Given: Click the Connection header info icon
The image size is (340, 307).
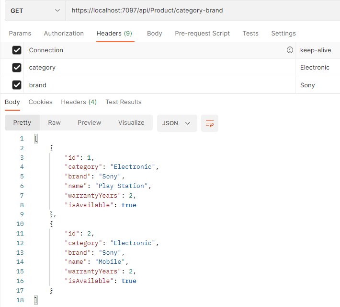Looking at the screenshot, I should click(290, 50).
